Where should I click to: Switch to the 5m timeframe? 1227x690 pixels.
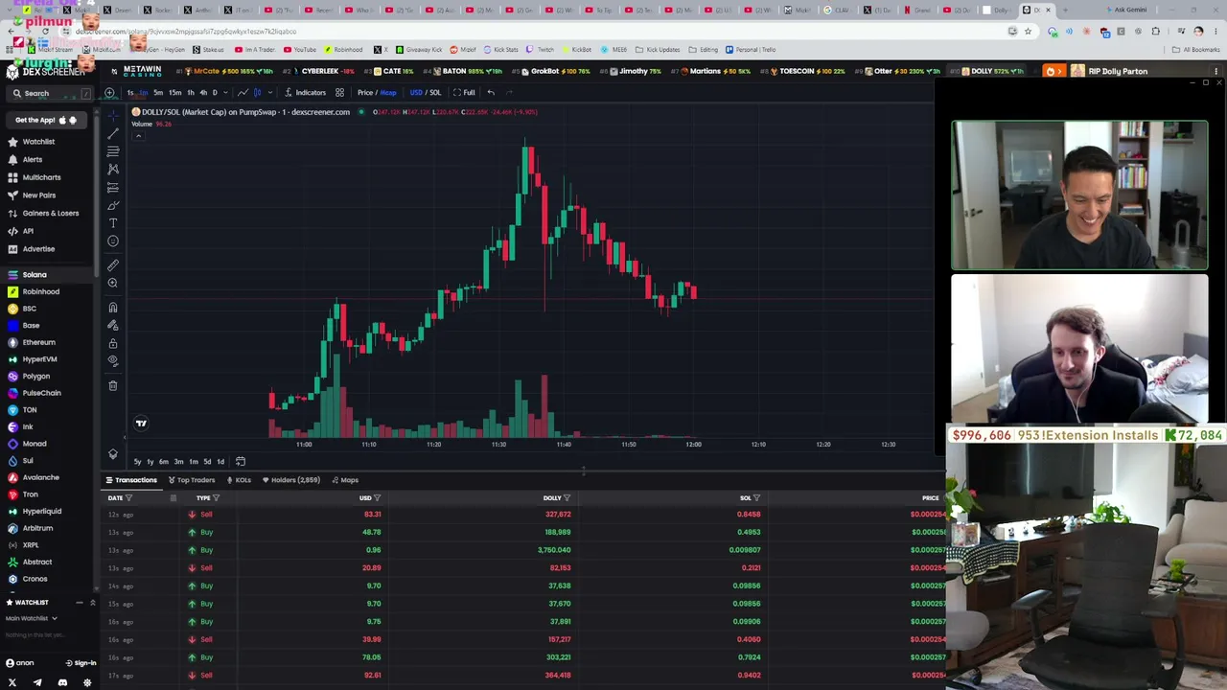tap(158, 93)
